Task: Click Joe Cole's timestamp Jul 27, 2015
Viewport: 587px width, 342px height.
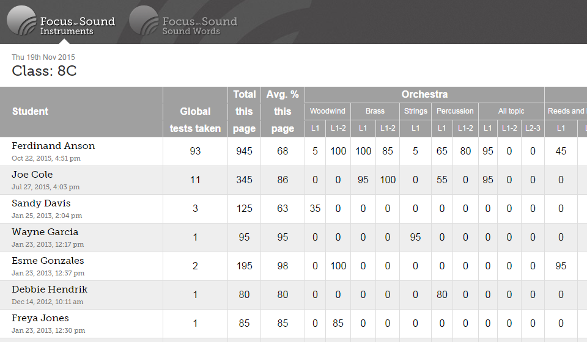Action: coord(46,187)
